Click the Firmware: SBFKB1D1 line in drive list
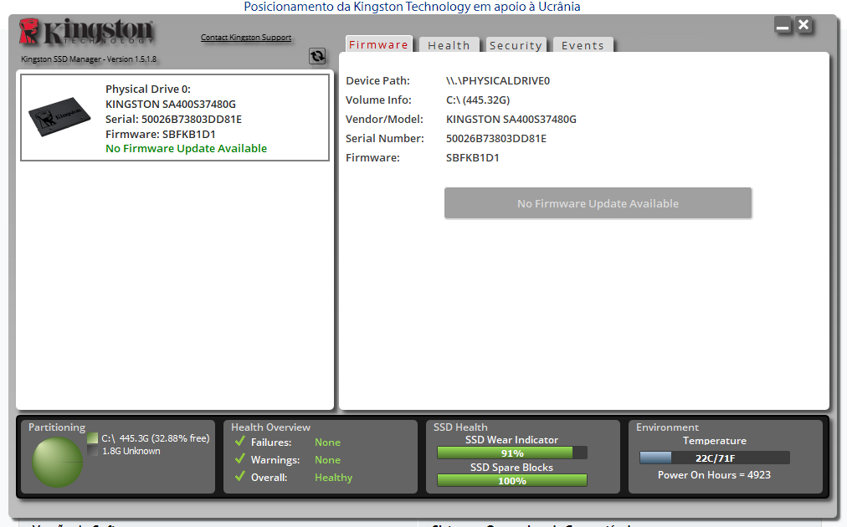Viewport: 847px width, 527px height. (x=161, y=134)
